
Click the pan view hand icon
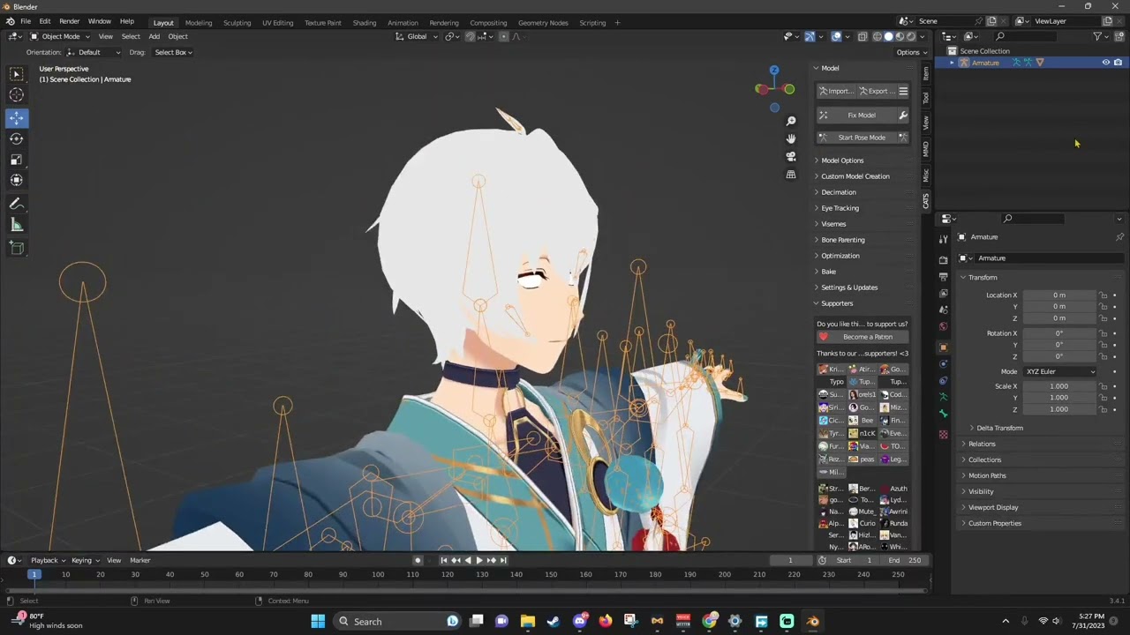tap(791, 138)
